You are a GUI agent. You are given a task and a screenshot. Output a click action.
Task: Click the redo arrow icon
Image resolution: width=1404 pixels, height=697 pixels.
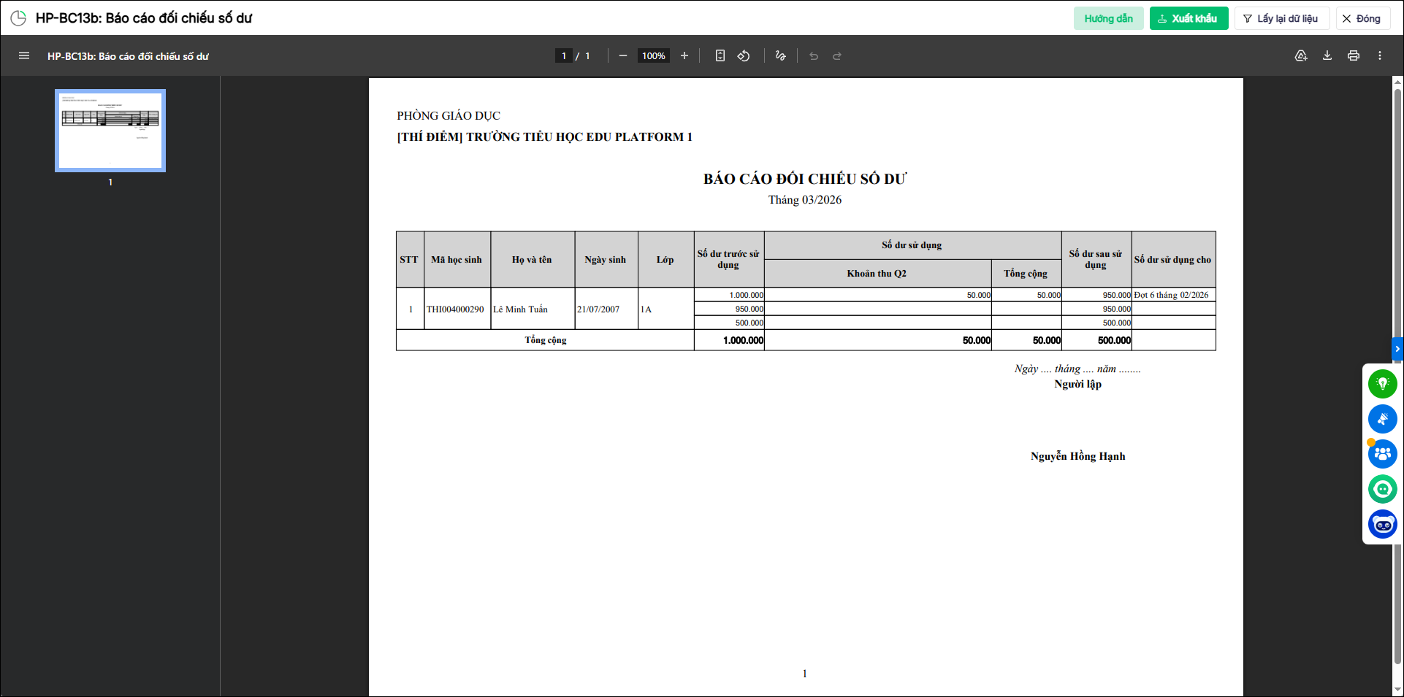[837, 55]
